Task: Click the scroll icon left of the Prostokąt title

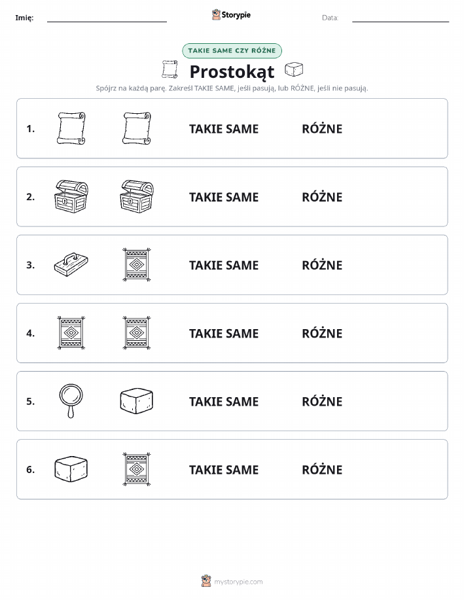Action: coord(170,69)
